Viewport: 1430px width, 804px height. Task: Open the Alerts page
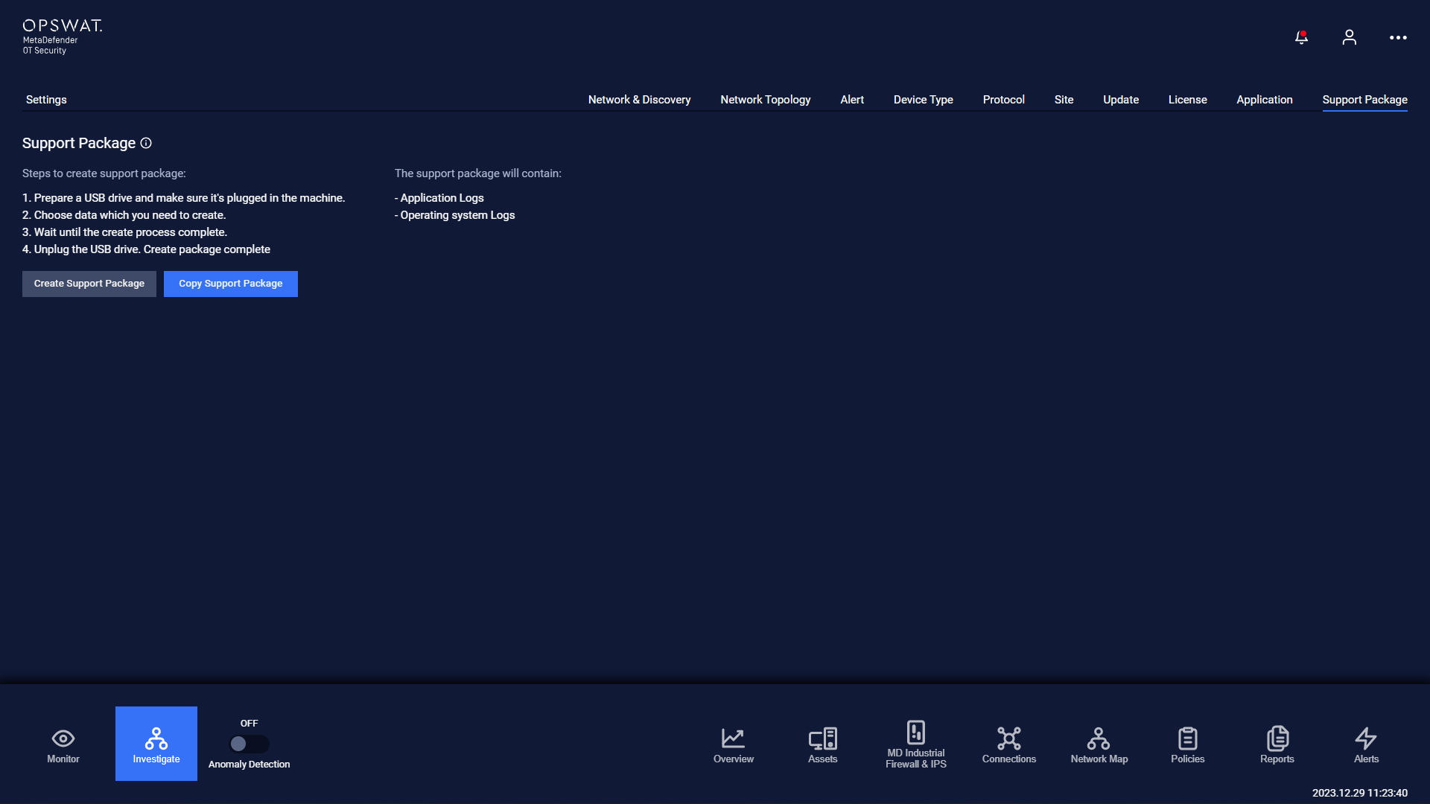click(x=1367, y=745)
